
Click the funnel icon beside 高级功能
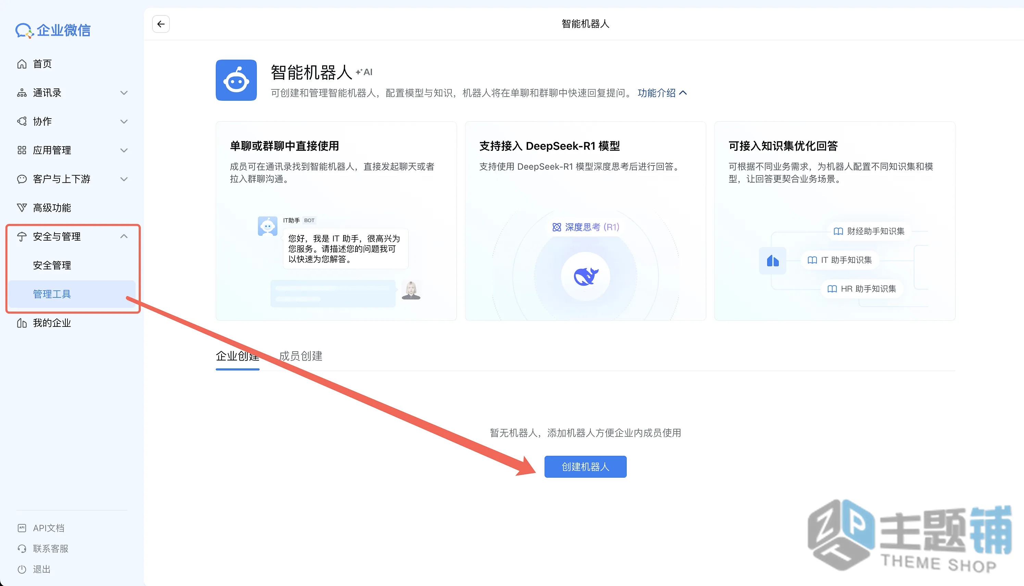22,208
